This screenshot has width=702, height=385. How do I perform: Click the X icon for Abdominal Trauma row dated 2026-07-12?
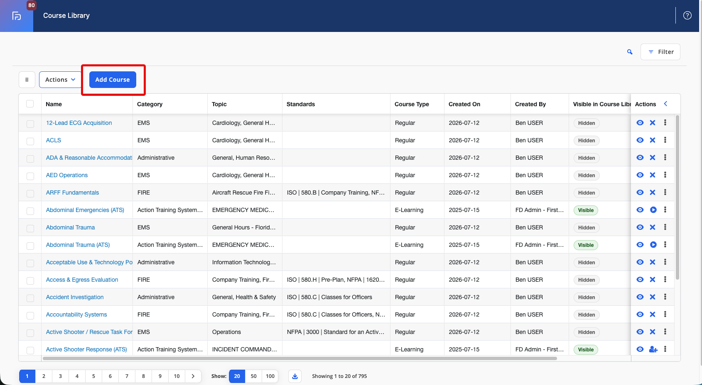point(653,227)
